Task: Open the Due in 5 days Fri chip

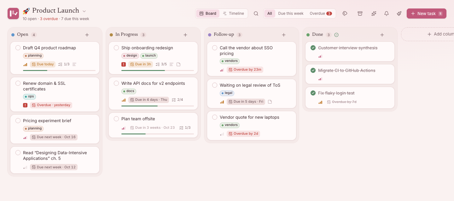Action: pos(246,102)
